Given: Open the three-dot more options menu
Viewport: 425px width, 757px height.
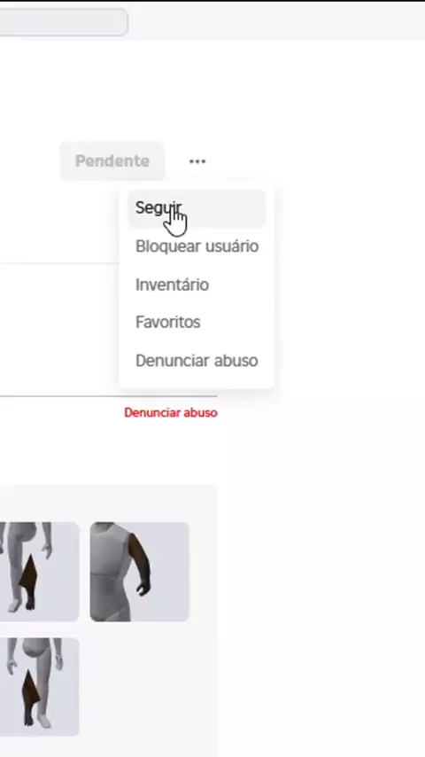Looking at the screenshot, I should [197, 161].
